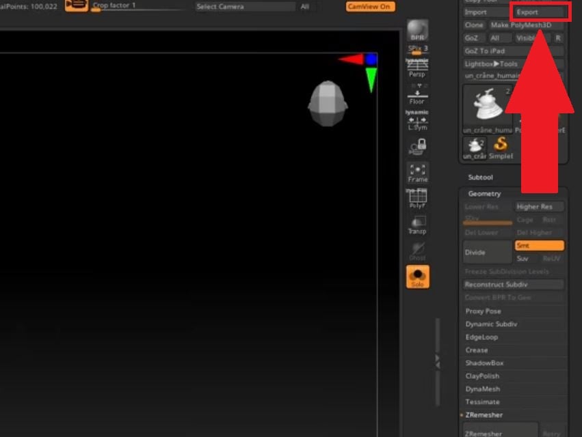Open Lightbox Tools
The height and width of the screenshot is (437, 582).
point(514,64)
